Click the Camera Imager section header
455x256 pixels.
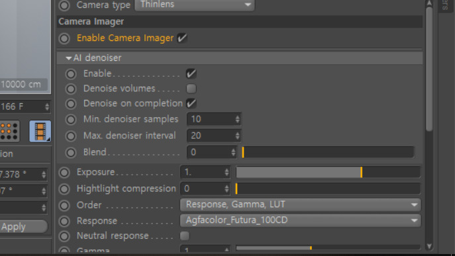click(x=239, y=22)
